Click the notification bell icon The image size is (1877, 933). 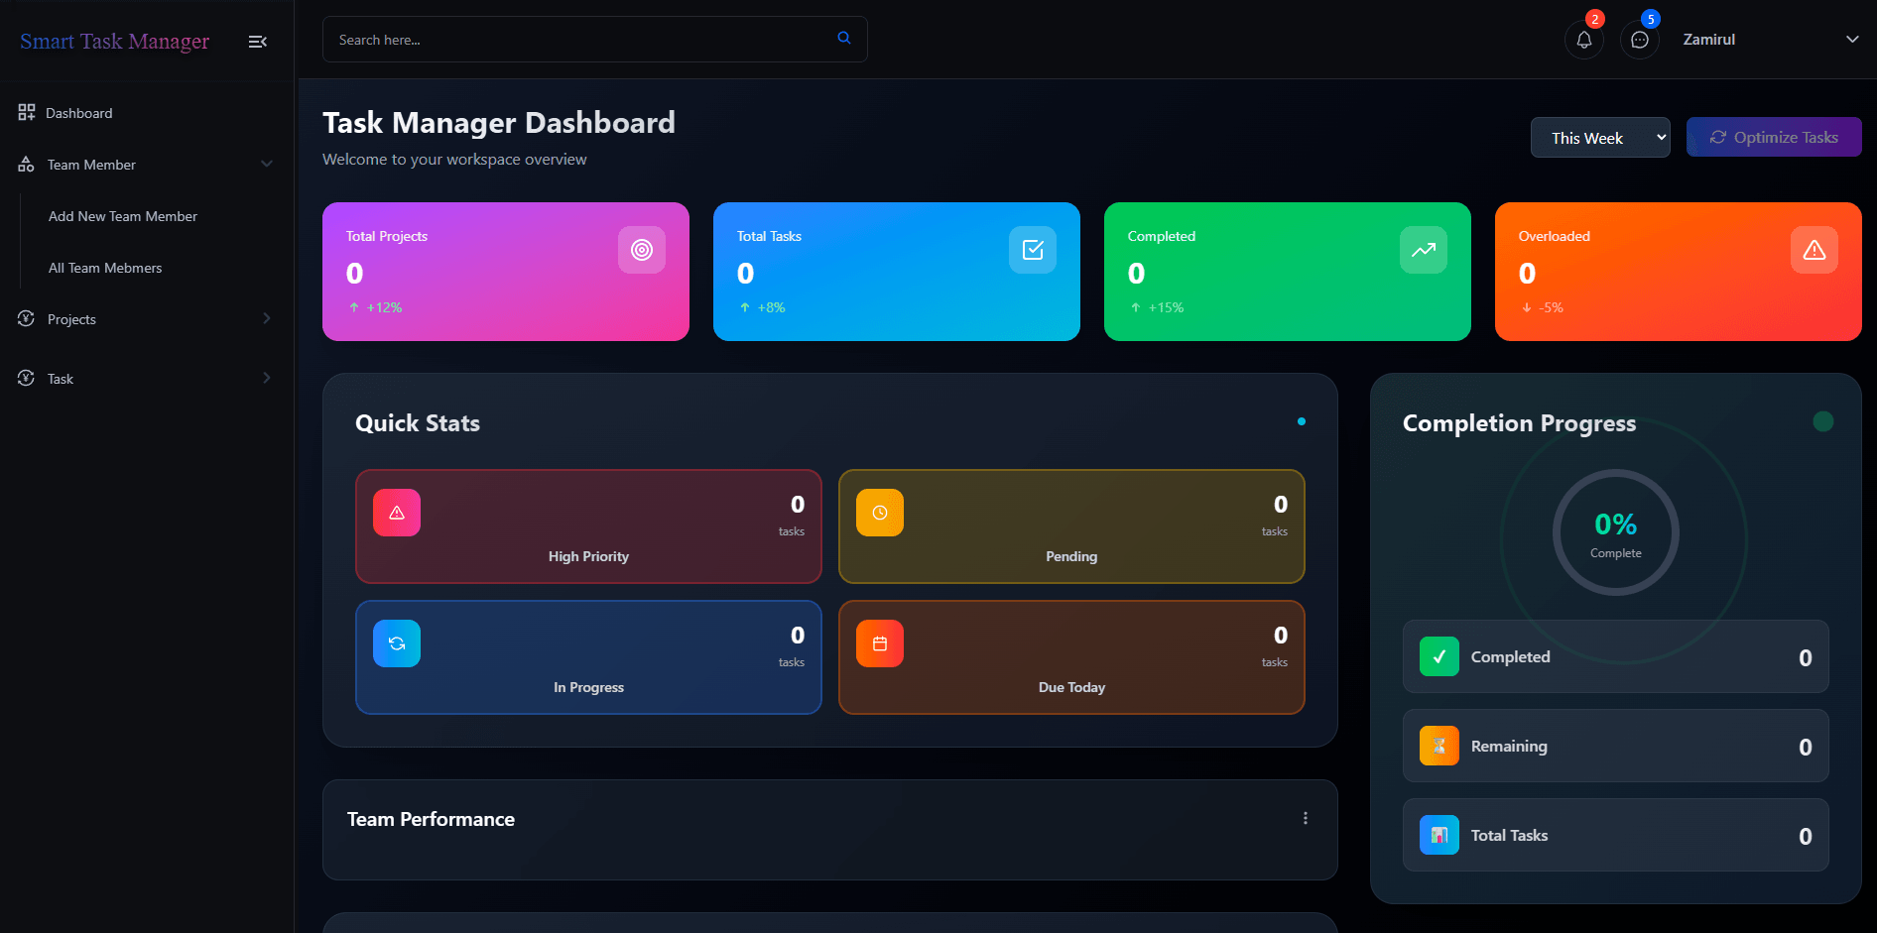tap(1583, 39)
